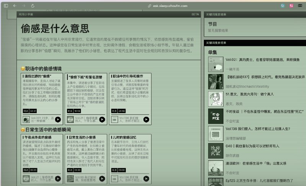The height and width of the screenshot is (186, 306).
Task: Open episode 040 | 我也曾以为我可以讨好所有人
Action: click(252, 146)
